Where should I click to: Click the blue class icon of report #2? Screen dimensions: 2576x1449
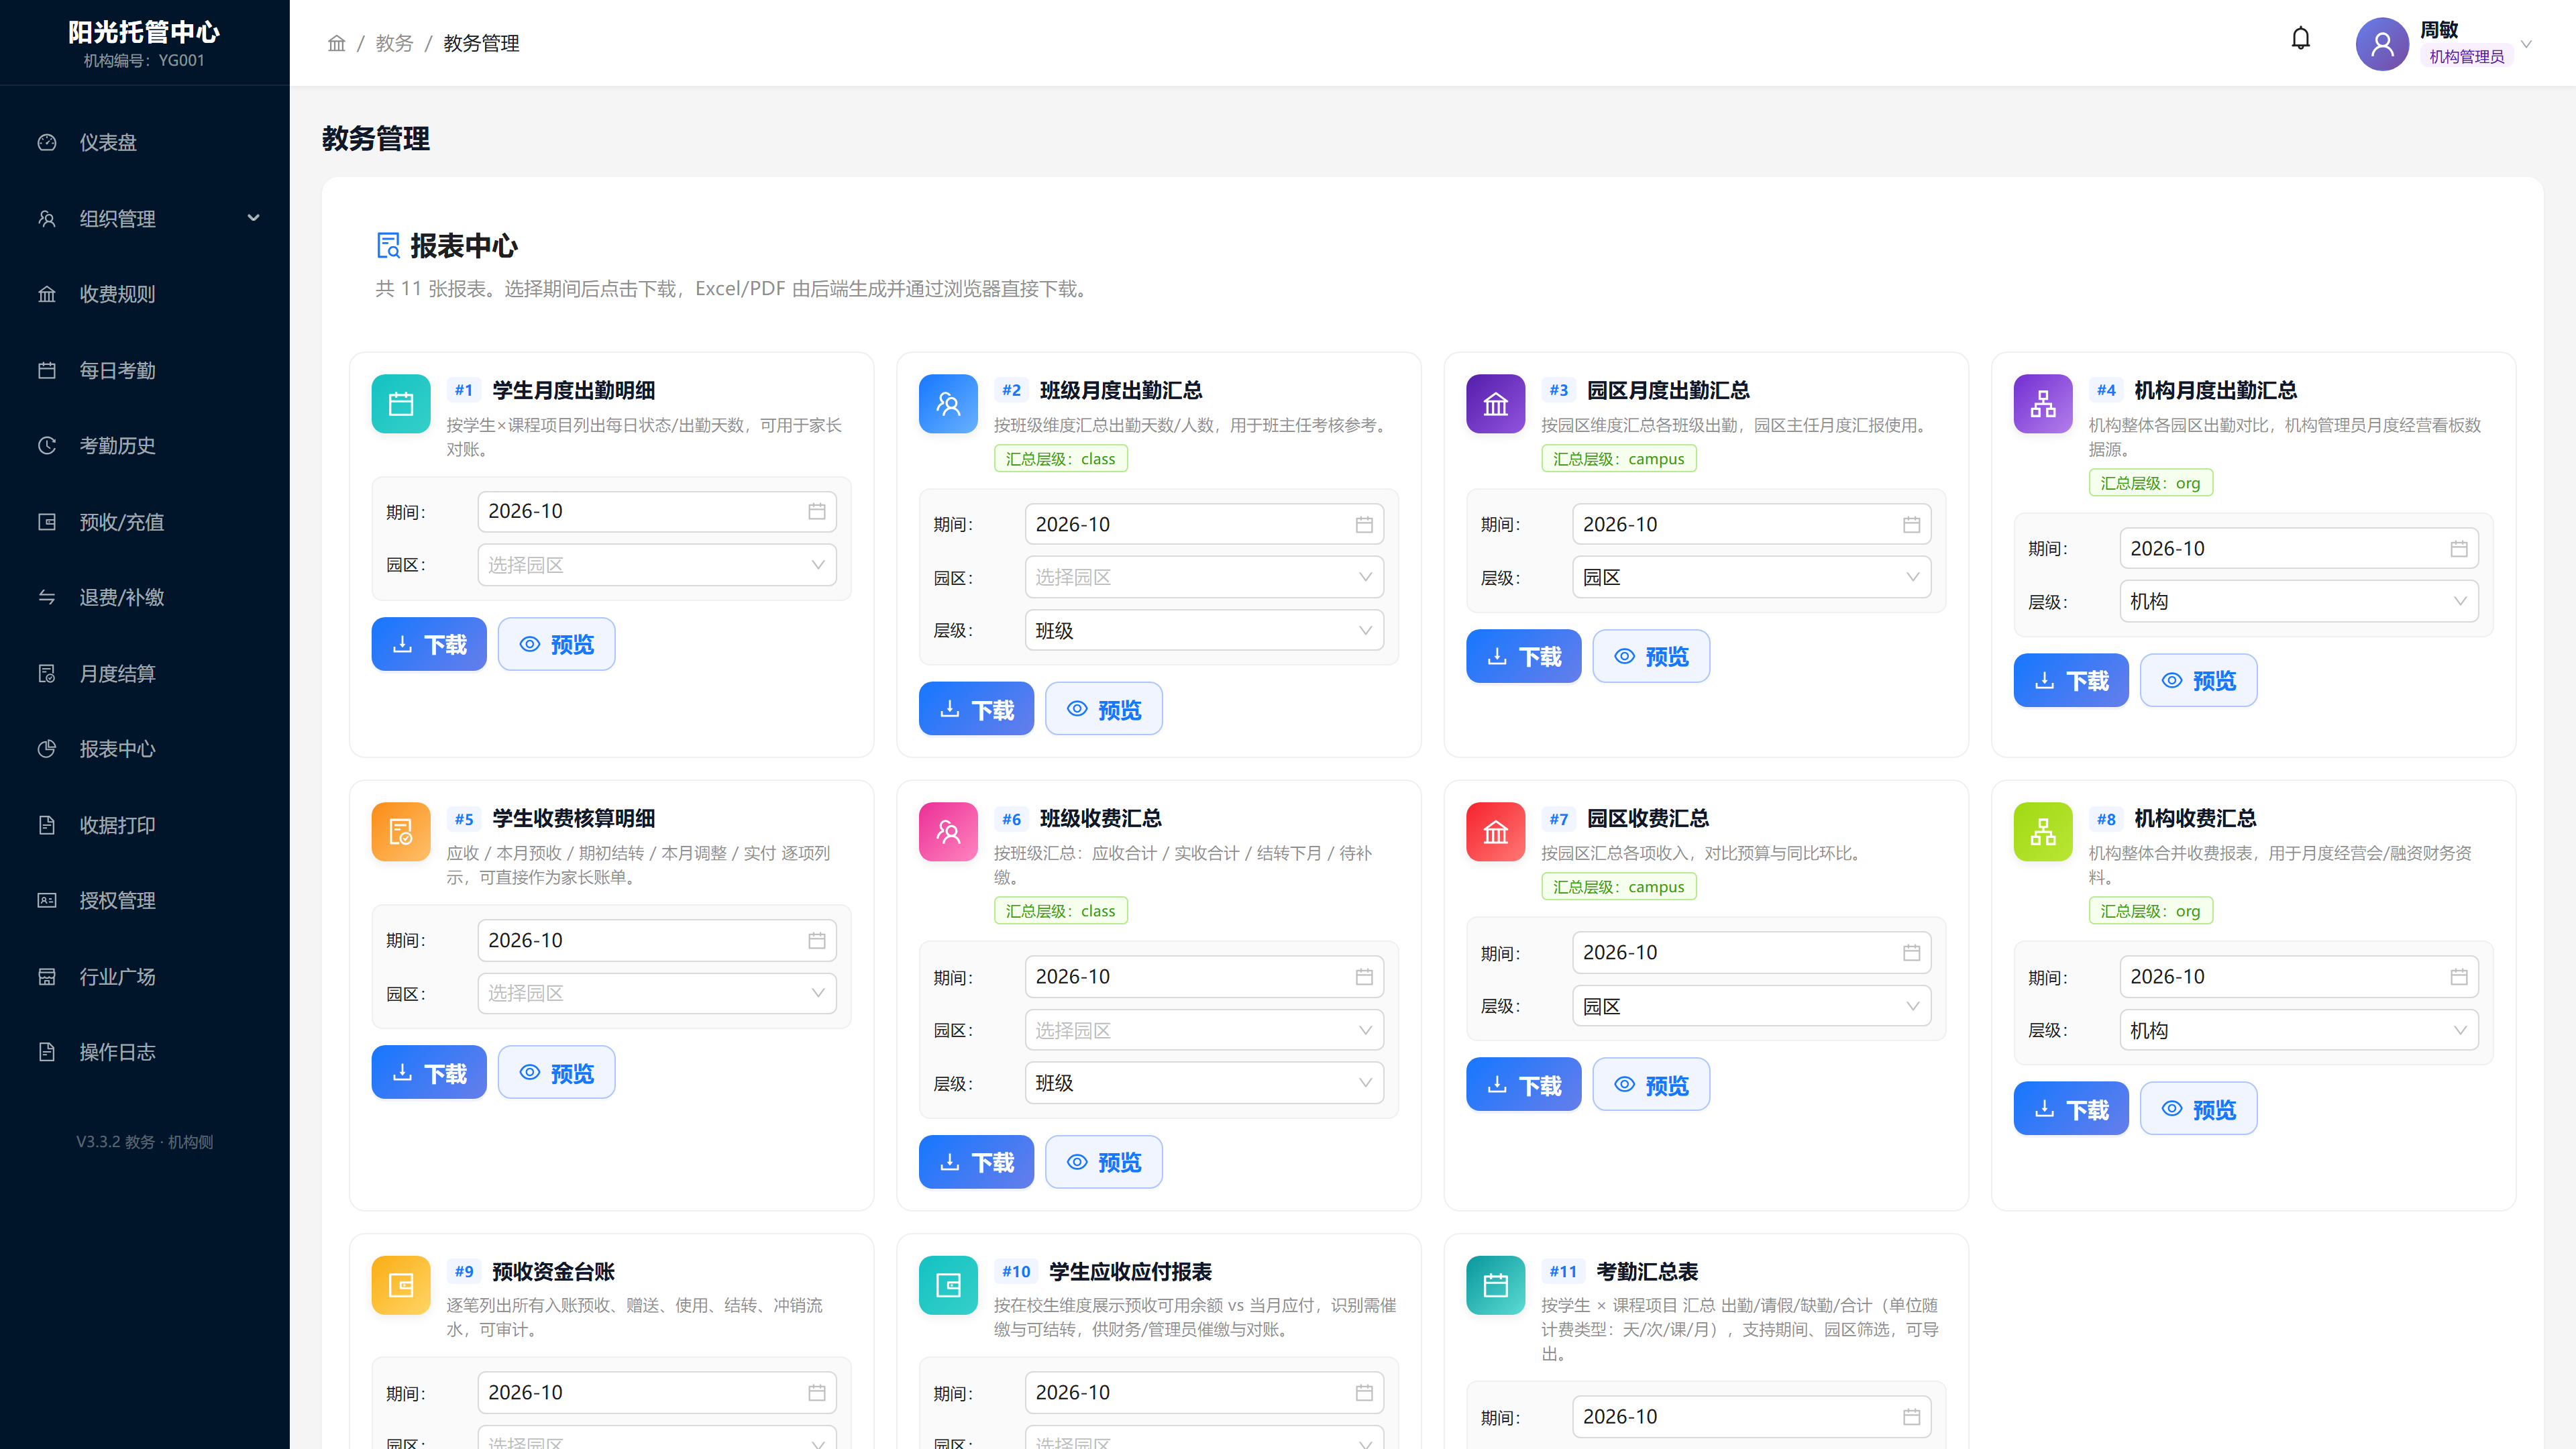tap(948, 403)
